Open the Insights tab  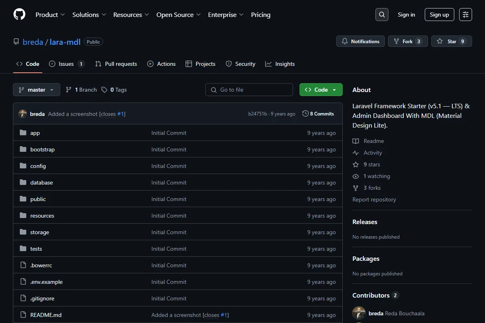pyautogui.click(x=280, y=64)
